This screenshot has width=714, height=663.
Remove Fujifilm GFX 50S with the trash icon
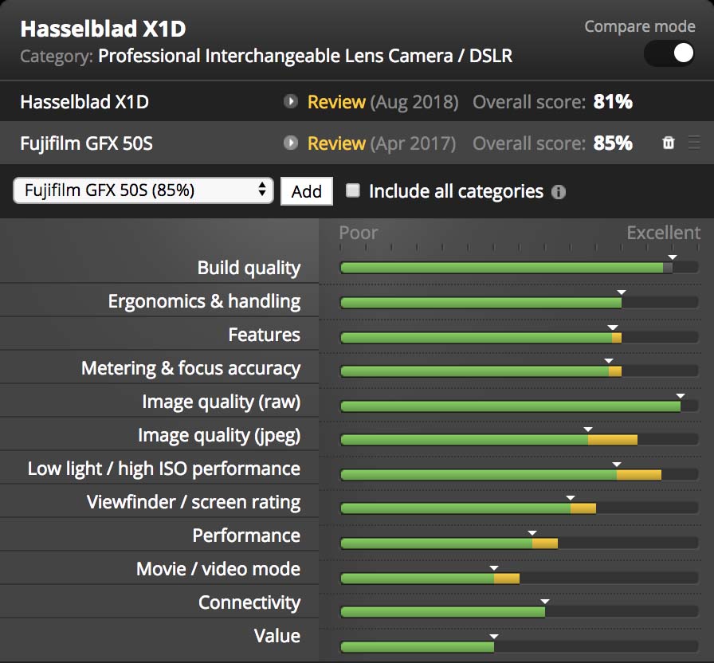point(668,143)
